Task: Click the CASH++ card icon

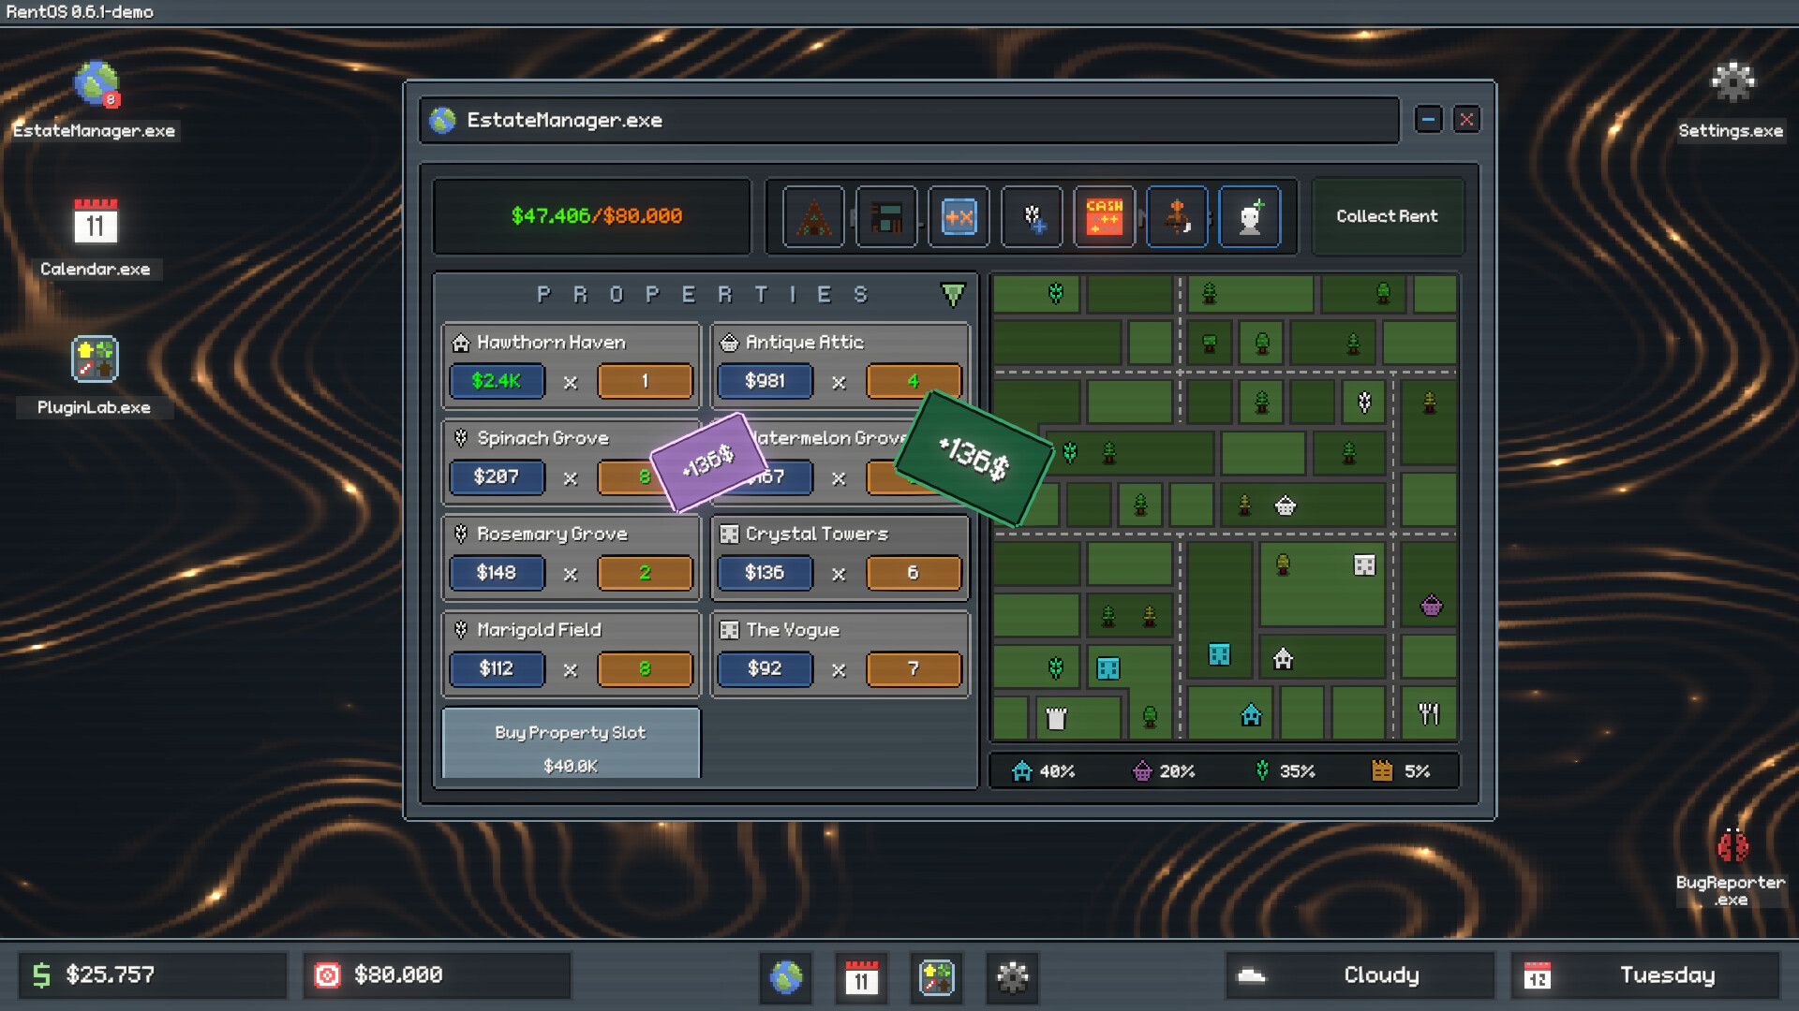Action: point(1105,216)
